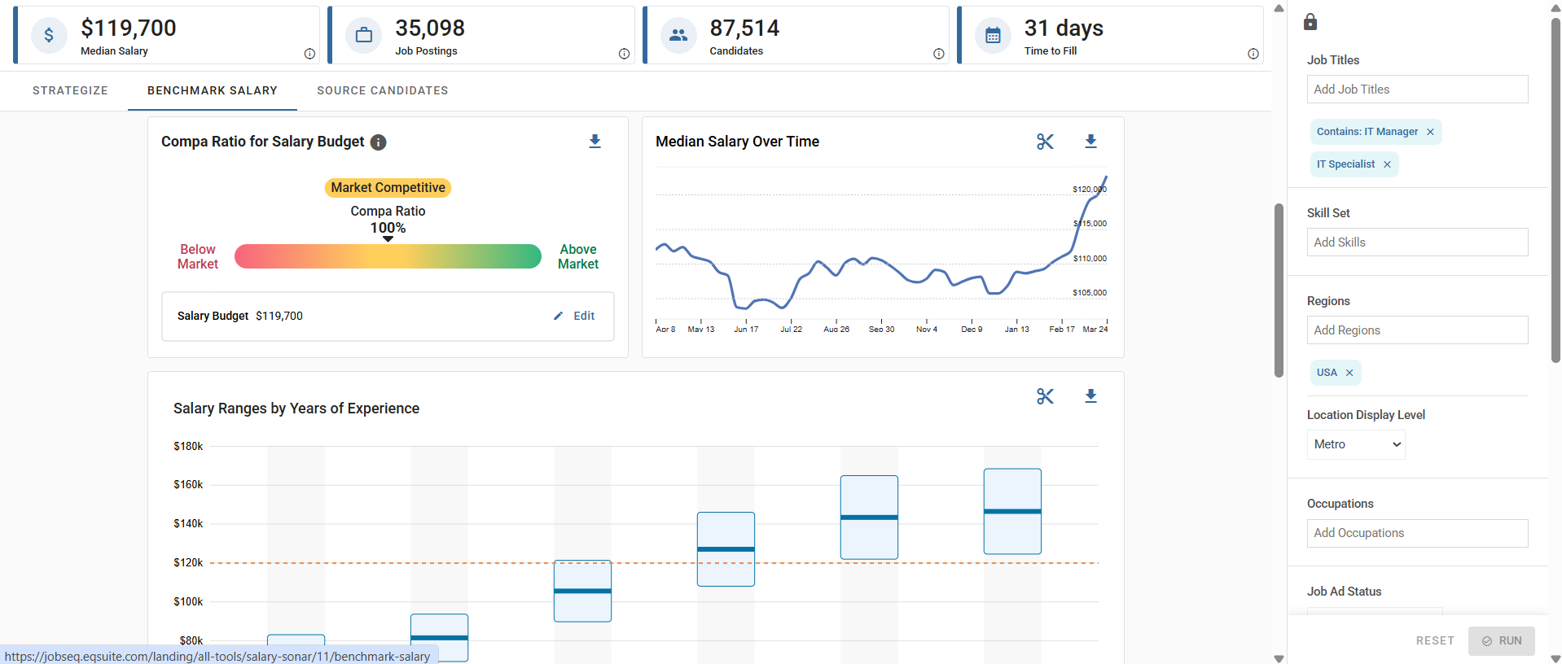
Task: Click scissors icon on Salary Ranges chart
Action: 1045,396
